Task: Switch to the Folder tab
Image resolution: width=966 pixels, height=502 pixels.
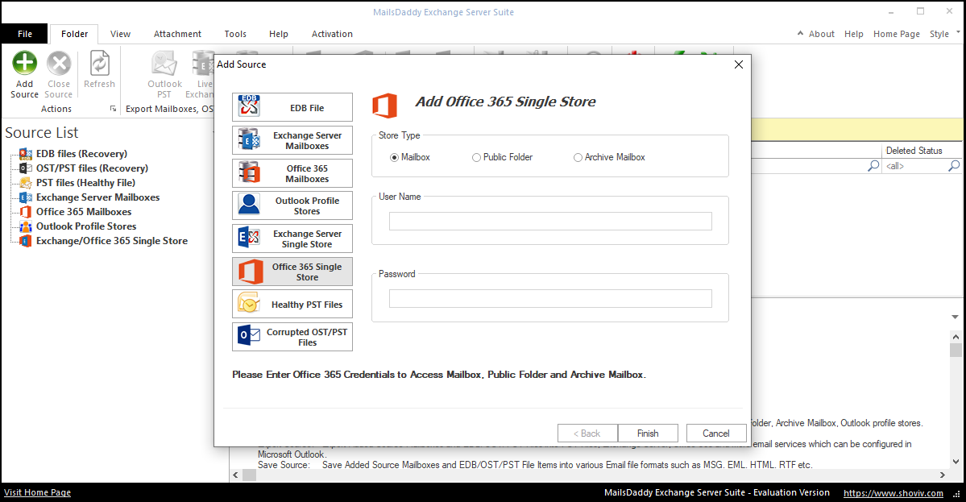Action: [x=75, y=34]
